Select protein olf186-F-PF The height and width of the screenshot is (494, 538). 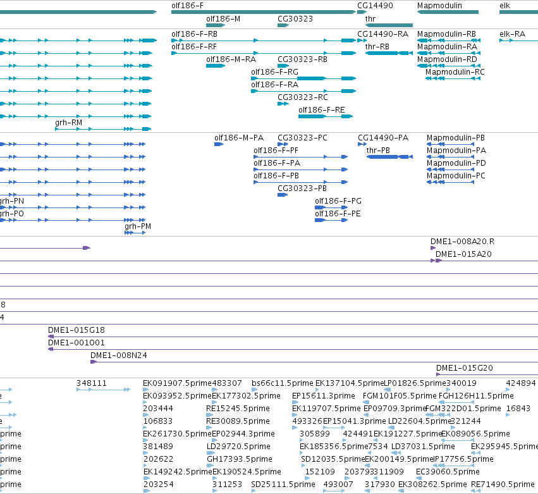click(300, 157)
